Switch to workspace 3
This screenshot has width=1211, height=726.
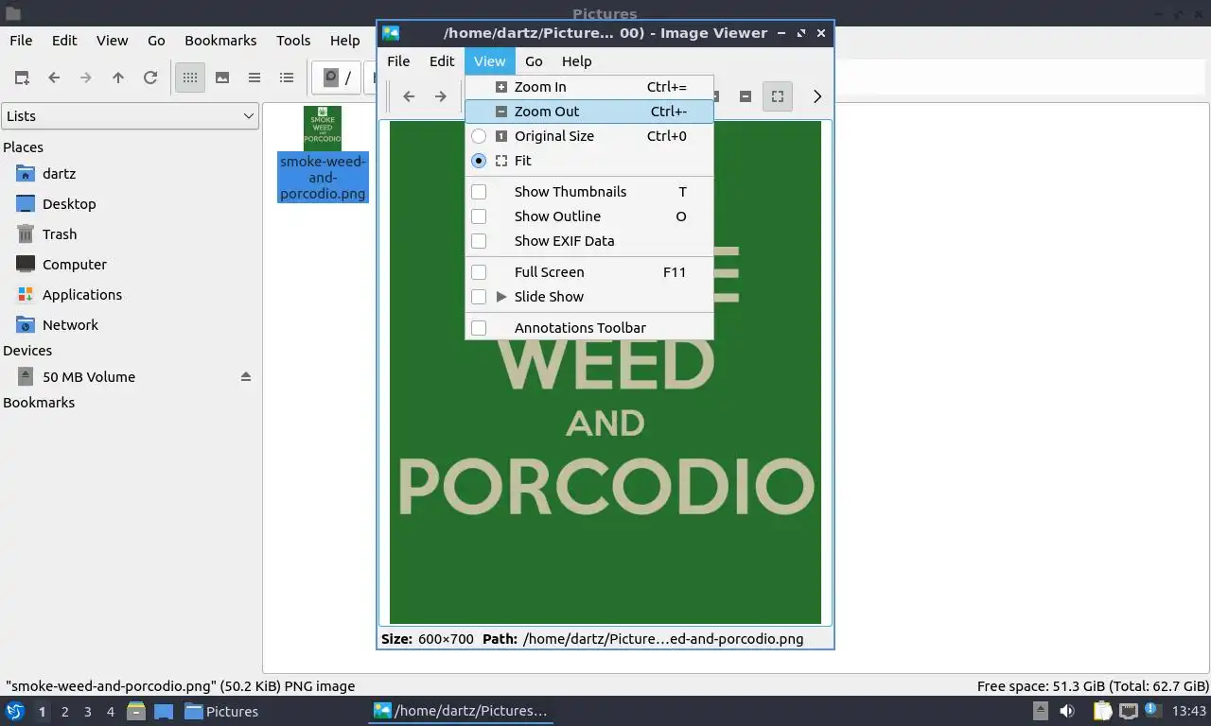88,712
